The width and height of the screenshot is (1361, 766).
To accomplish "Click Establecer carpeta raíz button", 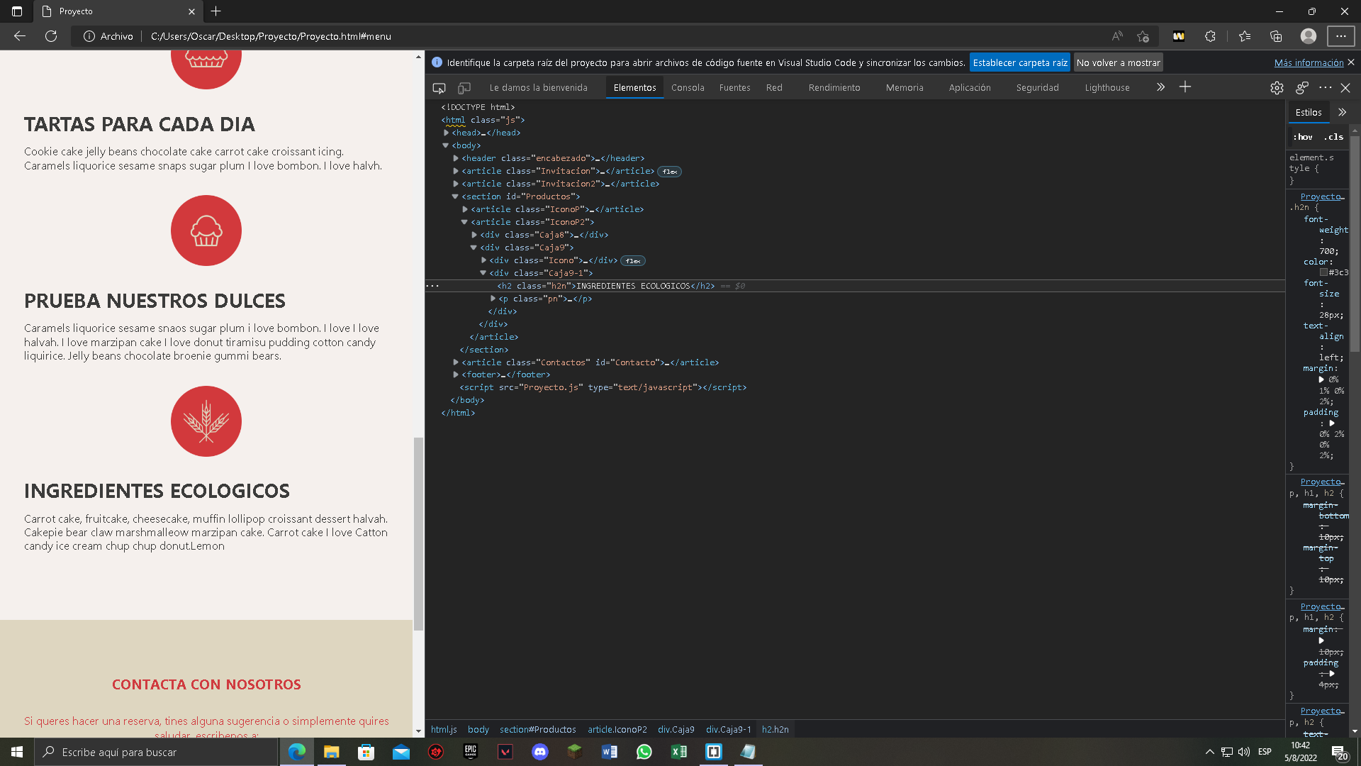I will click(x=1019, y=62).
